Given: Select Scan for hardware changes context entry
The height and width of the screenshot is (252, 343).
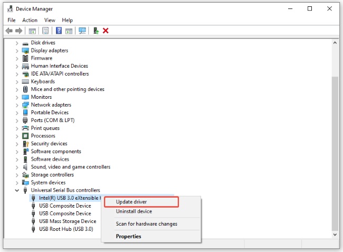Looking at the screenshot, I should click(151, 224).
